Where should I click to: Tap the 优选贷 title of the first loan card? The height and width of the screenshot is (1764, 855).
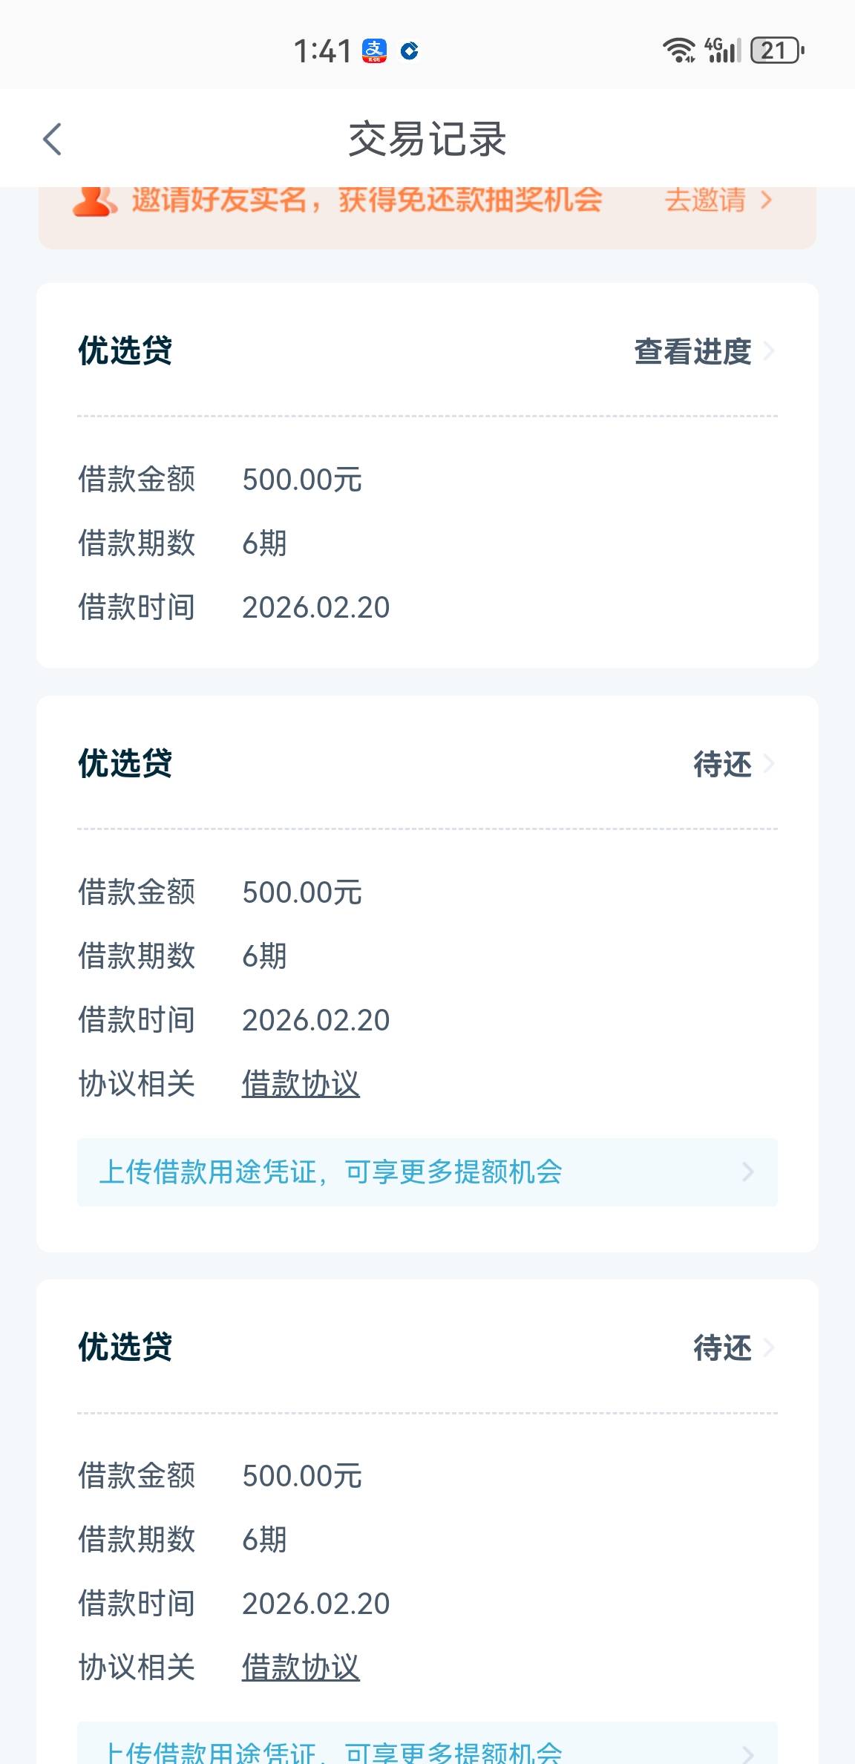click(x=125, y=351)
